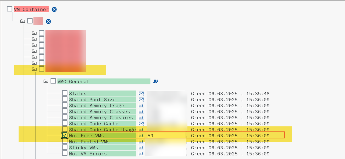This screenshot has width=345, height=159.
Task: Open the graph icon for No. Pooled VMs
Action: (x=141, y=142)
